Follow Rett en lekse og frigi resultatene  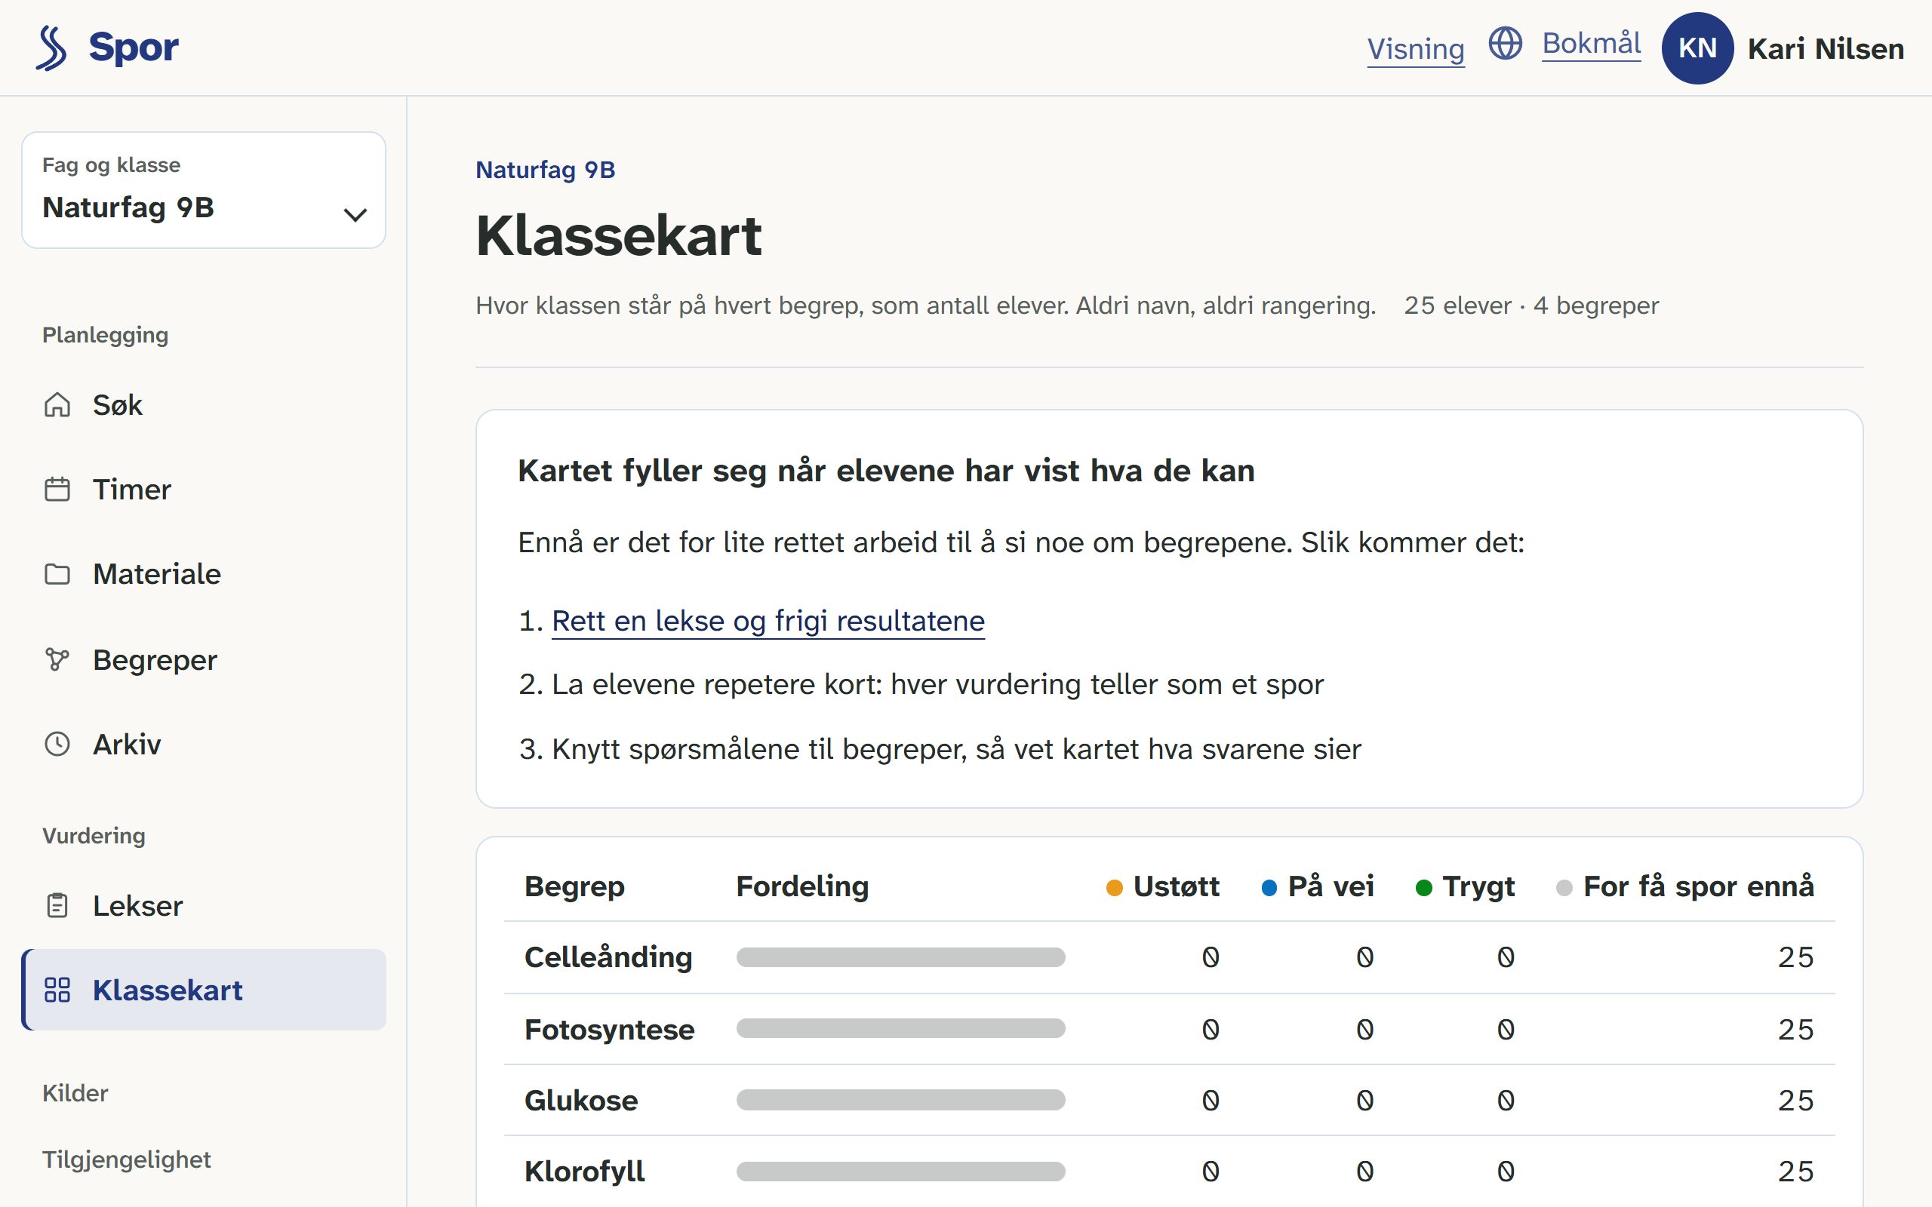click(x=768, y=621)
